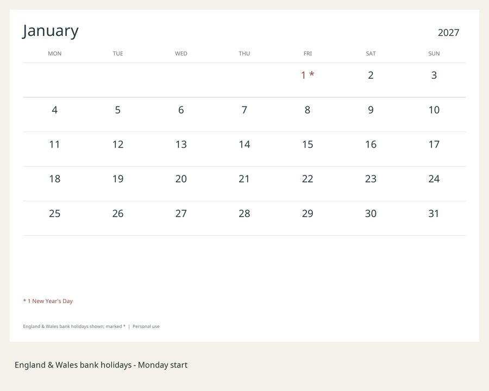Click date 28 in the calendar

244,213
